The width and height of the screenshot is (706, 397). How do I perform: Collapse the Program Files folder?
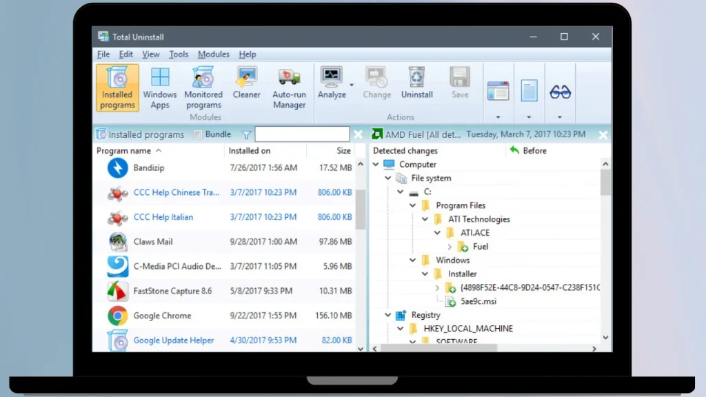(x=412, y=205)
